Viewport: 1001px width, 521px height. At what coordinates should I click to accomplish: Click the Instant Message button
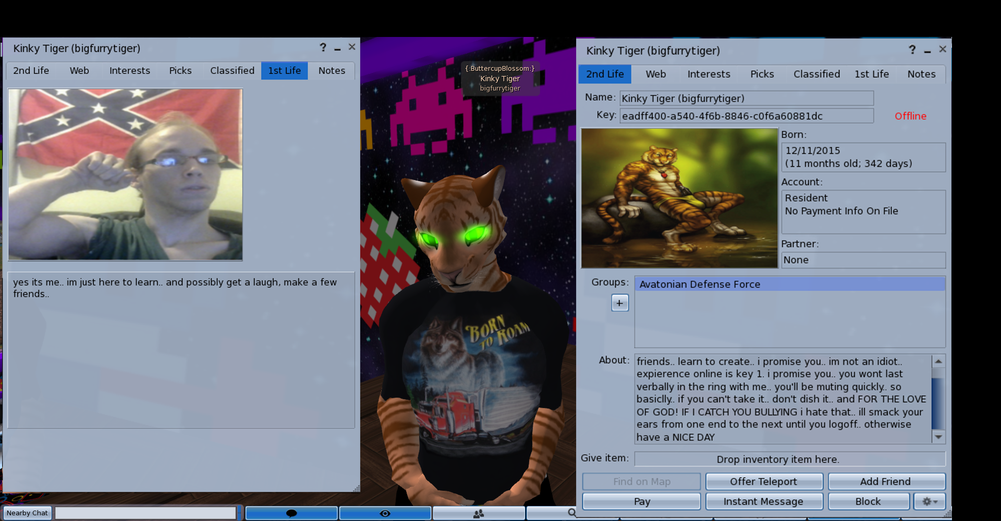[x=764, y=501]
